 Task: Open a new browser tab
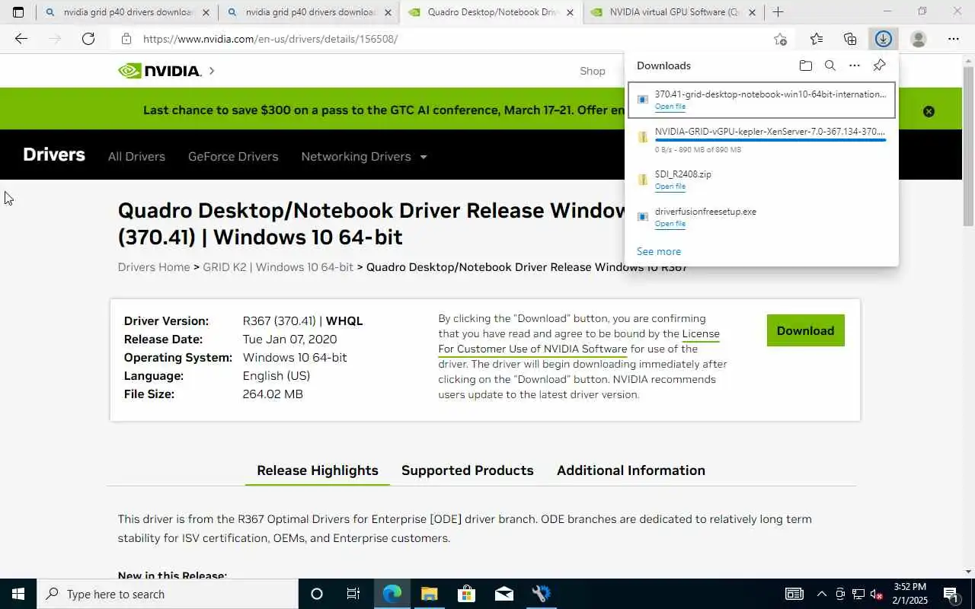click(x=778, y=12)
